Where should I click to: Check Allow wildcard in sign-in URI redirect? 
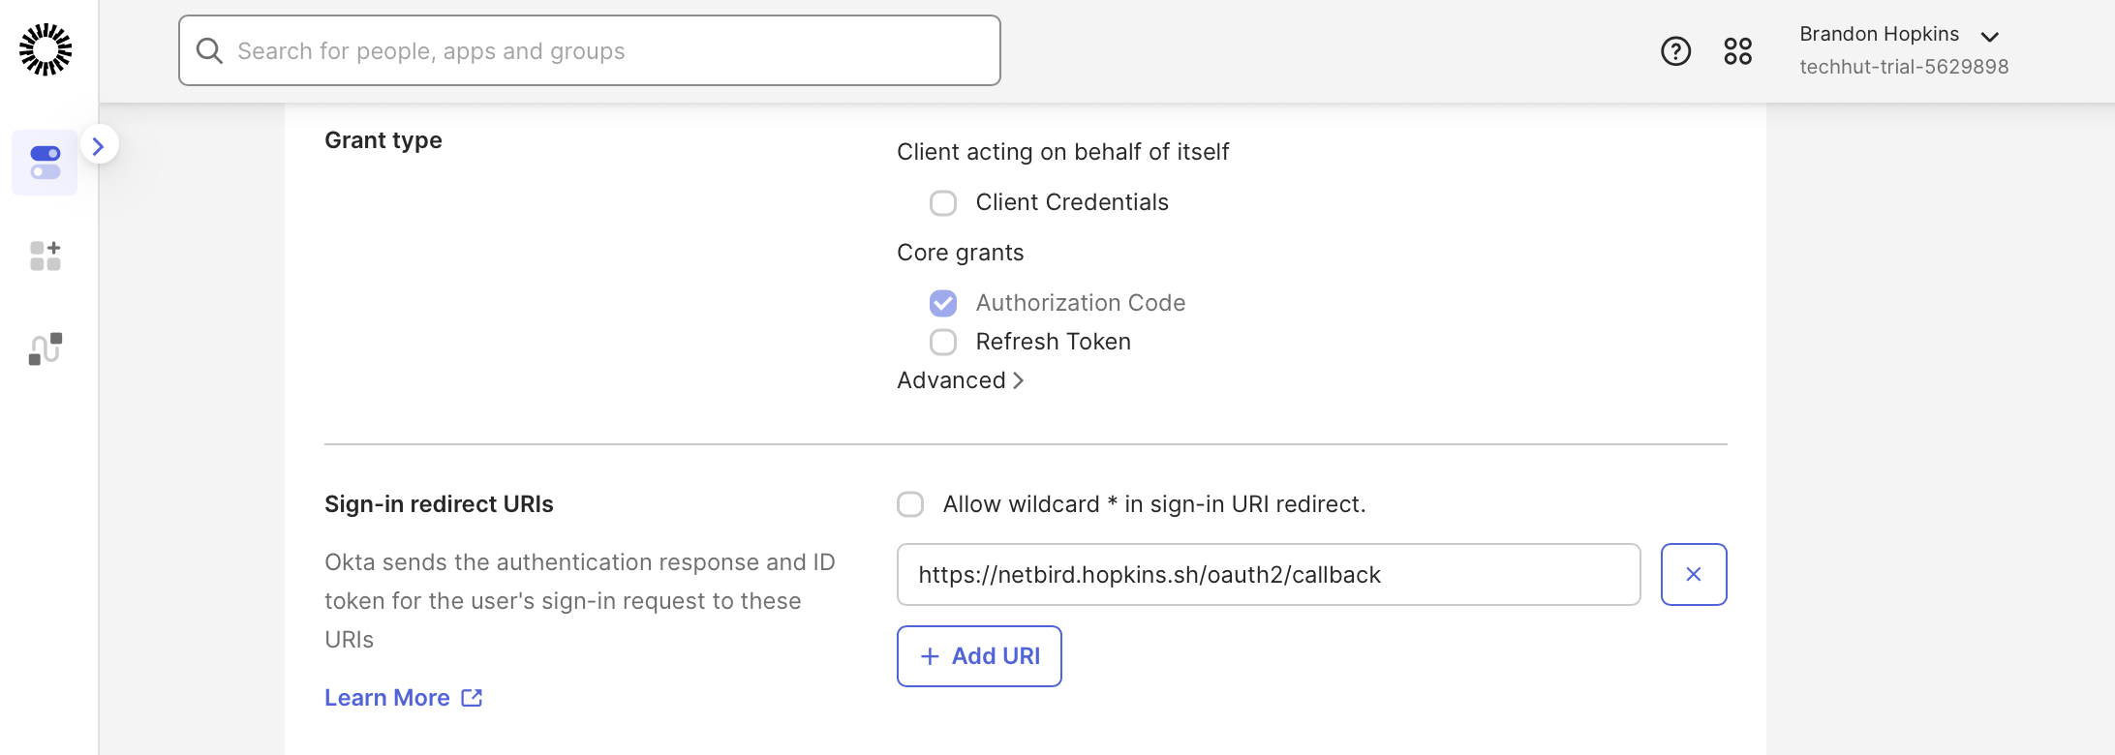coord(909,504)
